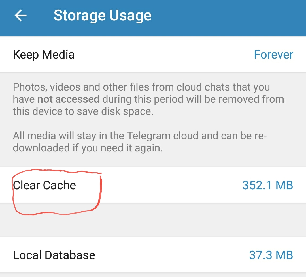The width and height of the screenshot is (306, 277).
Task: Go back using the header arrow
Action: pyautogui.click(x=20, y=16)
